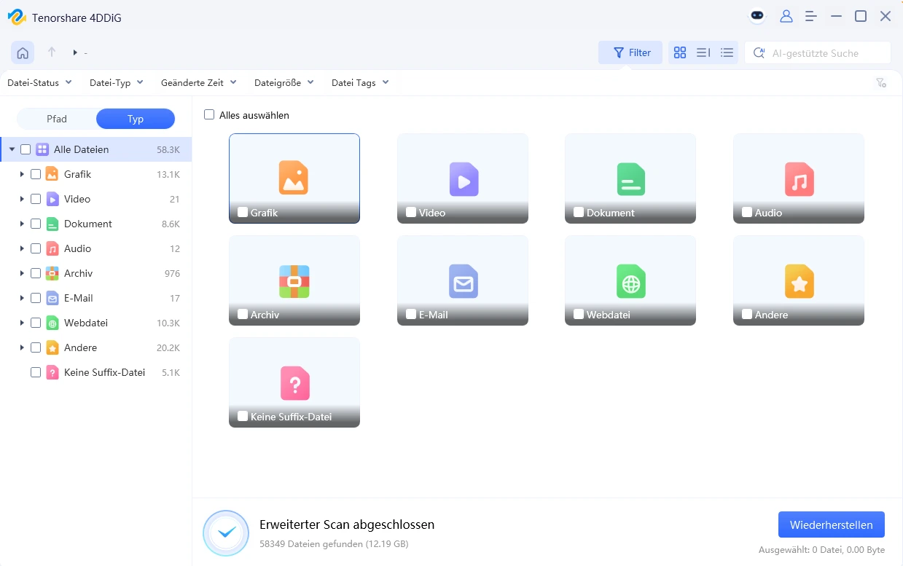Switch to the Pfad tab
The image size is (903, 566).
[57, 119]
